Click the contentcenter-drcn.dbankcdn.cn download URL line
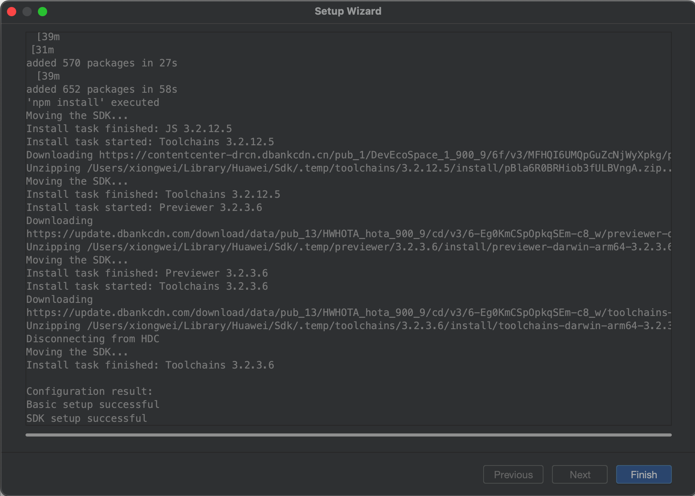 (349, 155)
